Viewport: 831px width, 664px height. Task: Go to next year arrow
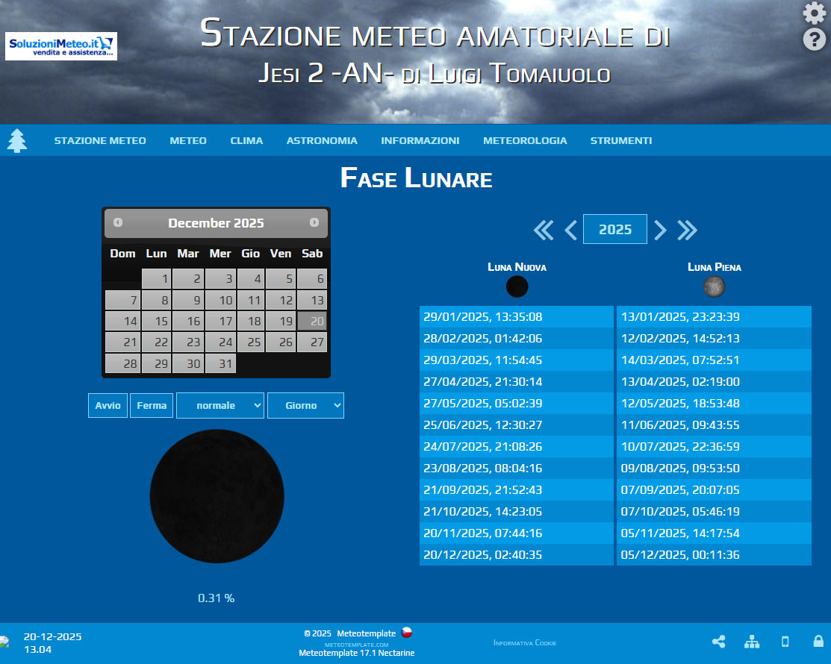(x=660, y=230)
